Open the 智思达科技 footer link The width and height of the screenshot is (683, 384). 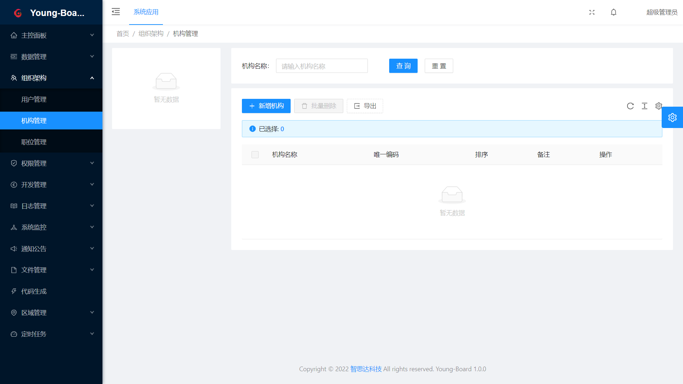coord(366,369)
